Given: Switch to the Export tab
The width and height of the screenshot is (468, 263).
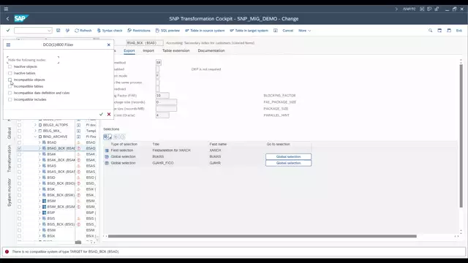Looking at the screenshot, I should click(x=129, y=50).
